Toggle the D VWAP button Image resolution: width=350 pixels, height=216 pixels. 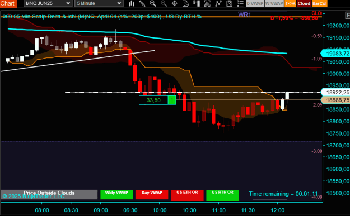click(255, 3)
